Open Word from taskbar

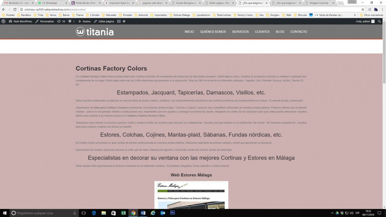143,213
